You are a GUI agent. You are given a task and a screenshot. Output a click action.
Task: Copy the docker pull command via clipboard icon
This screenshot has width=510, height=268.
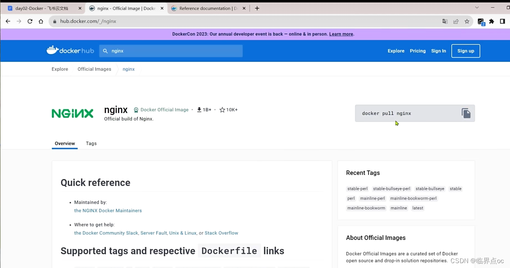[466, 113]
